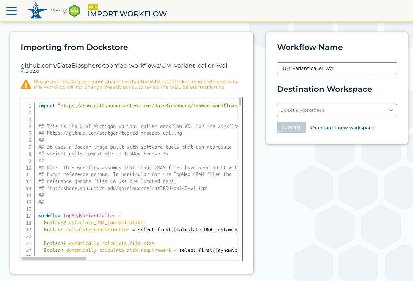This screenshot has height=281, width=413.
Task: Click the Workflow Name input field
Action: [337, 68]
